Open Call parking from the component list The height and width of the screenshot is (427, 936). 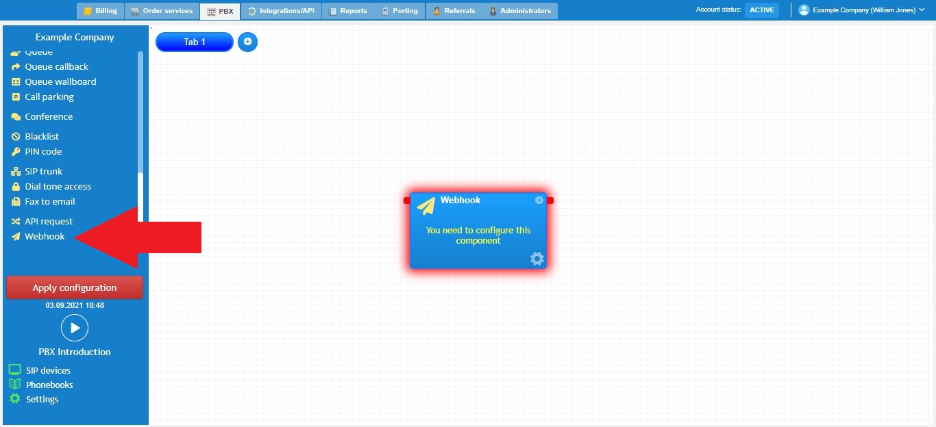pos(48,96)
